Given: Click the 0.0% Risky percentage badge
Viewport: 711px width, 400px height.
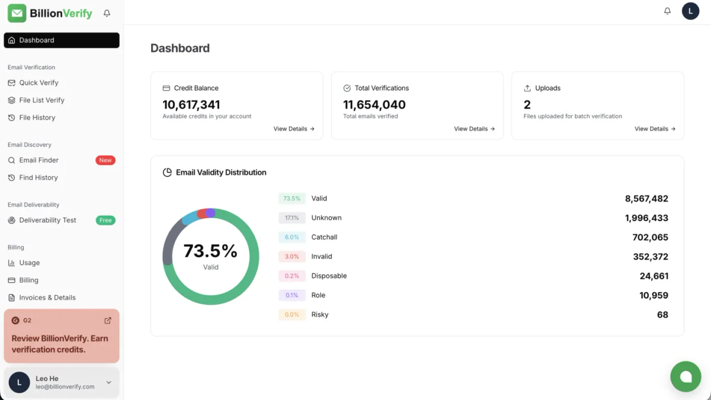Looking at the screenshot, I should pyautogui.click(x=292, y=315).
